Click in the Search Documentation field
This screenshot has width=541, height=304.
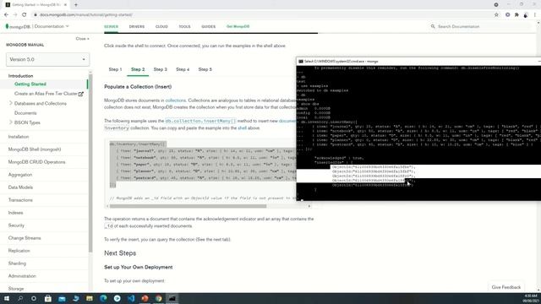(479, 26)
